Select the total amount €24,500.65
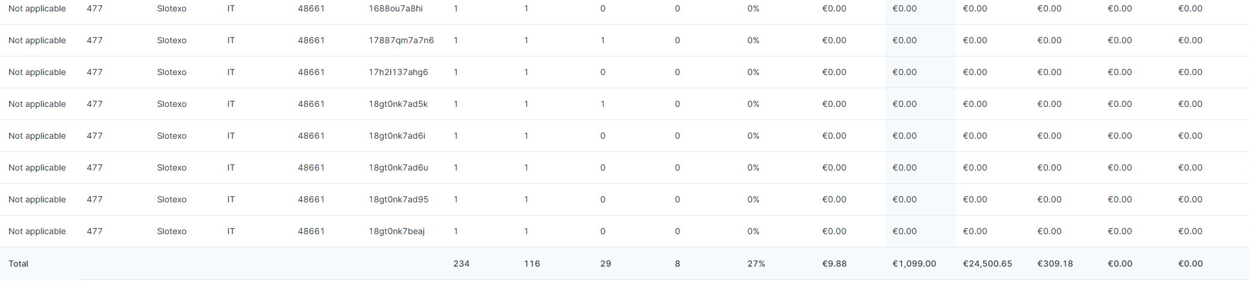1249x287 pixels. coord(988,264)
